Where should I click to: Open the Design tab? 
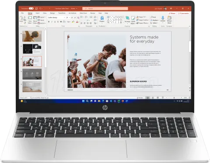point(52,13)
